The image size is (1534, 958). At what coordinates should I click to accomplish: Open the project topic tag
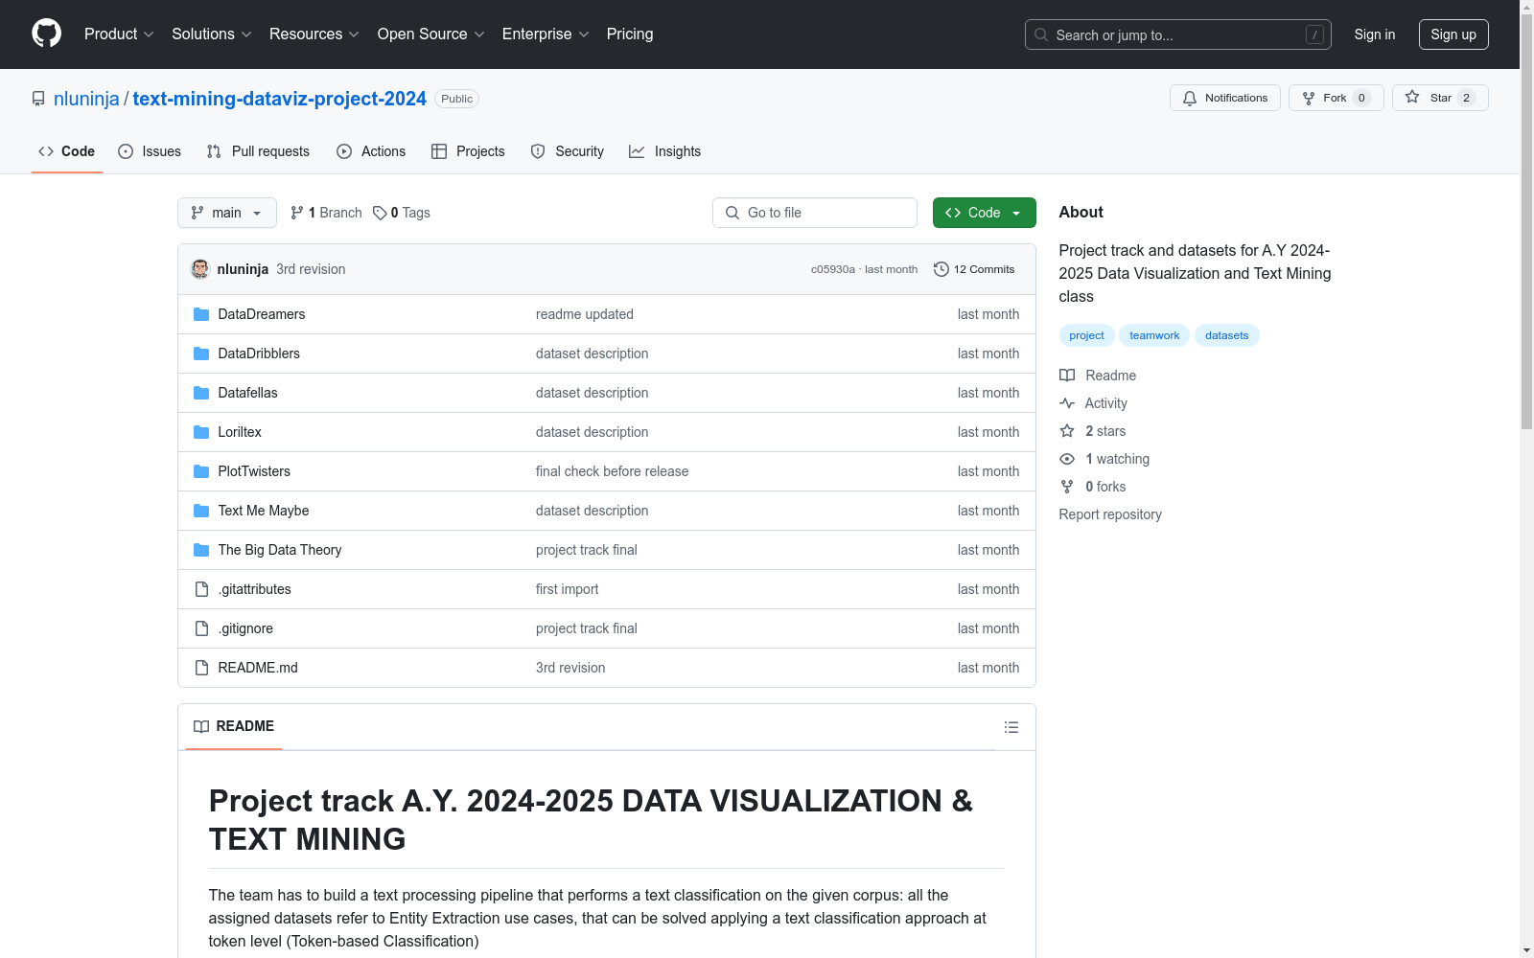click(1087, 335)
